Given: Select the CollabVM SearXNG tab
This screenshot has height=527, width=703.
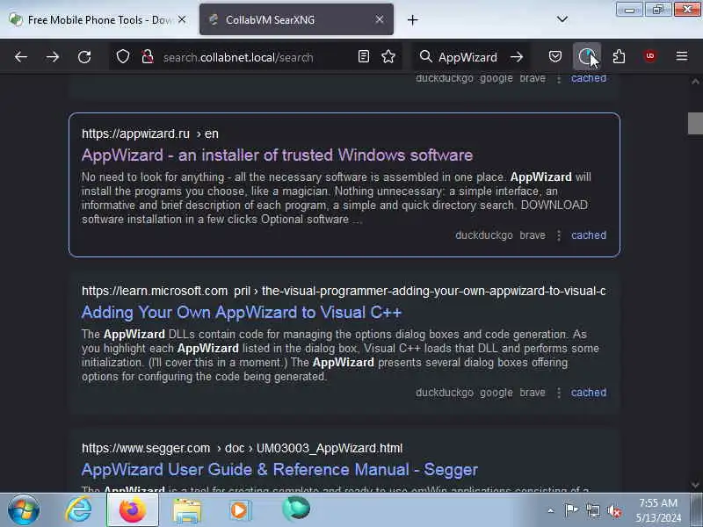Looking at the screenshot, I should coord(296,19).
